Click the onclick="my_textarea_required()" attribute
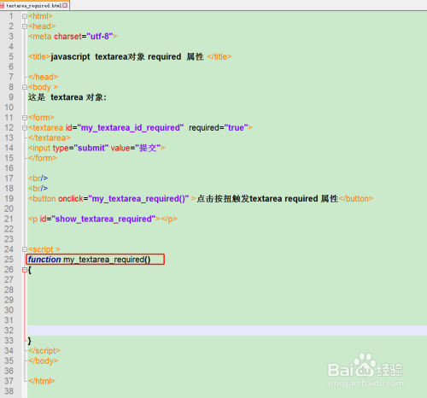The height and width of the screenshot is (398, 427). click(x=124, y=199)
